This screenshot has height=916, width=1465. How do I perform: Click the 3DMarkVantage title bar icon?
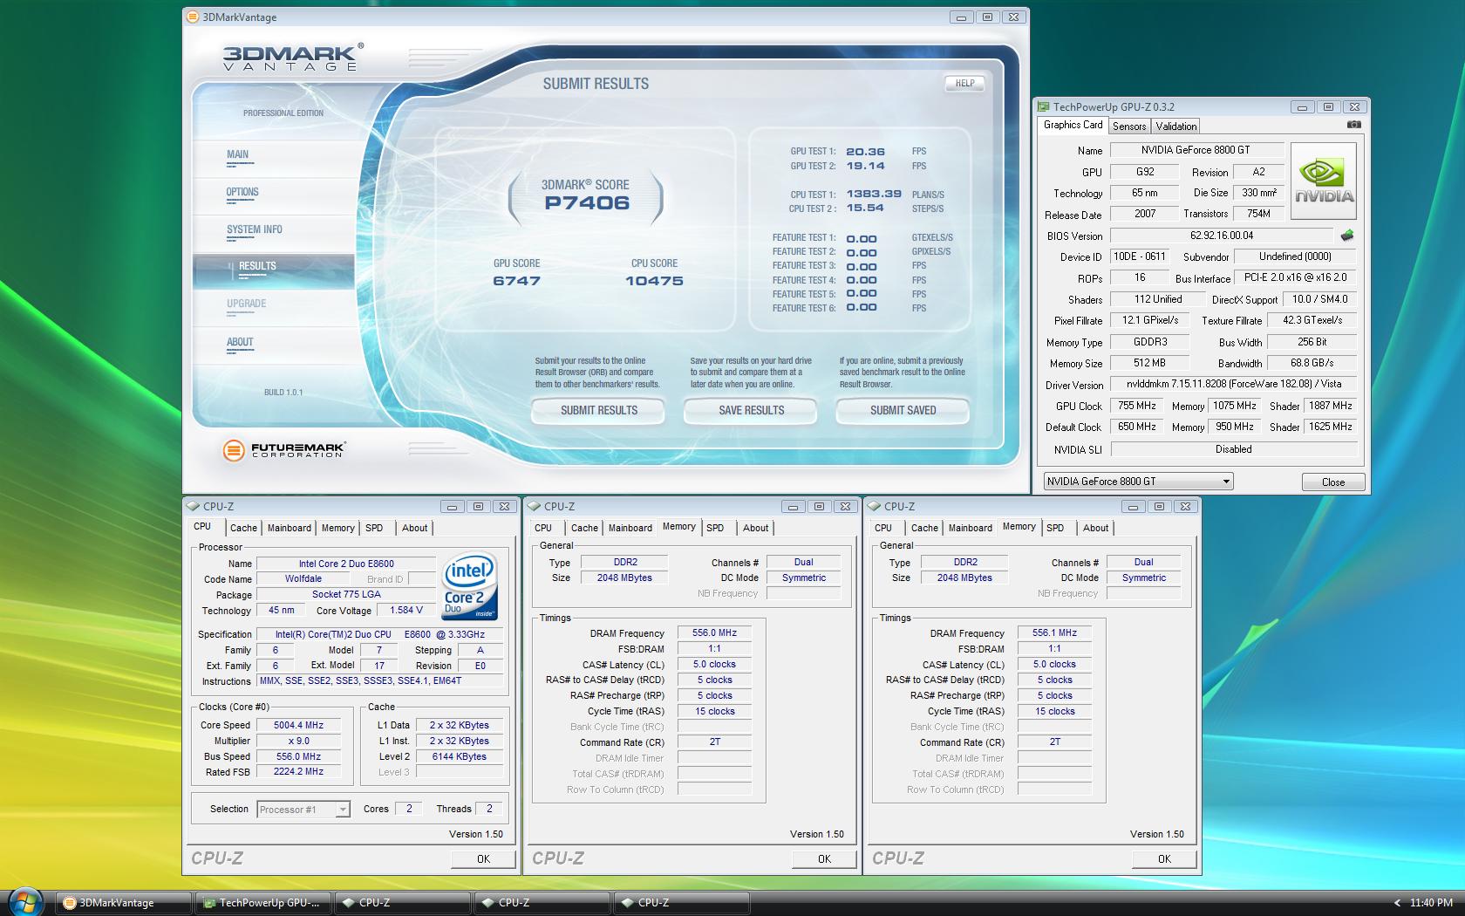coord(194,17)
